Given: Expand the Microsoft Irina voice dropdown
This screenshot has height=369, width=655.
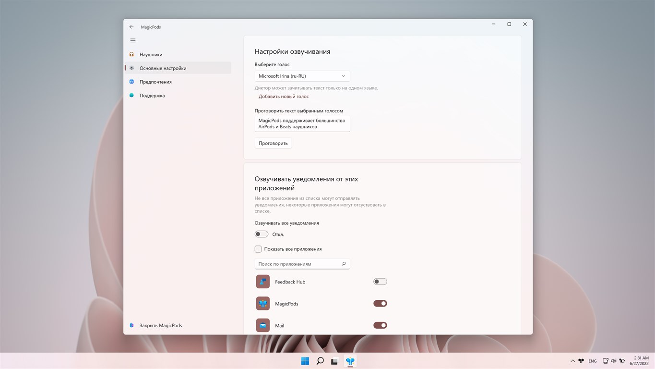Looking at the screenshot, I should click(x=302, y=76).
